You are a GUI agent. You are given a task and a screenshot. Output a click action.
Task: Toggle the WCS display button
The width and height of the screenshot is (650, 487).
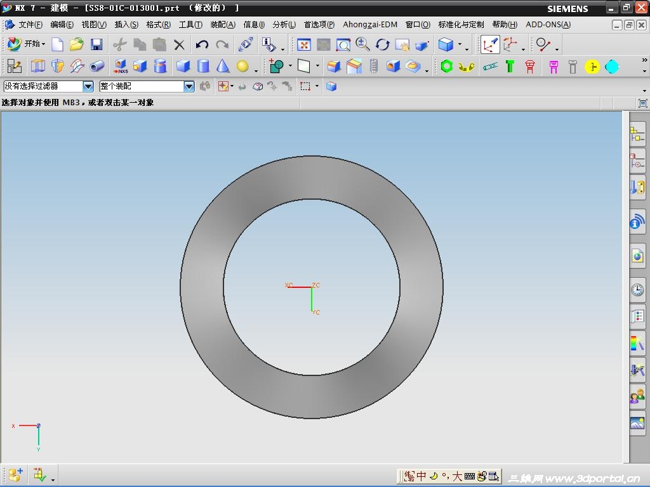coord(489,44)
